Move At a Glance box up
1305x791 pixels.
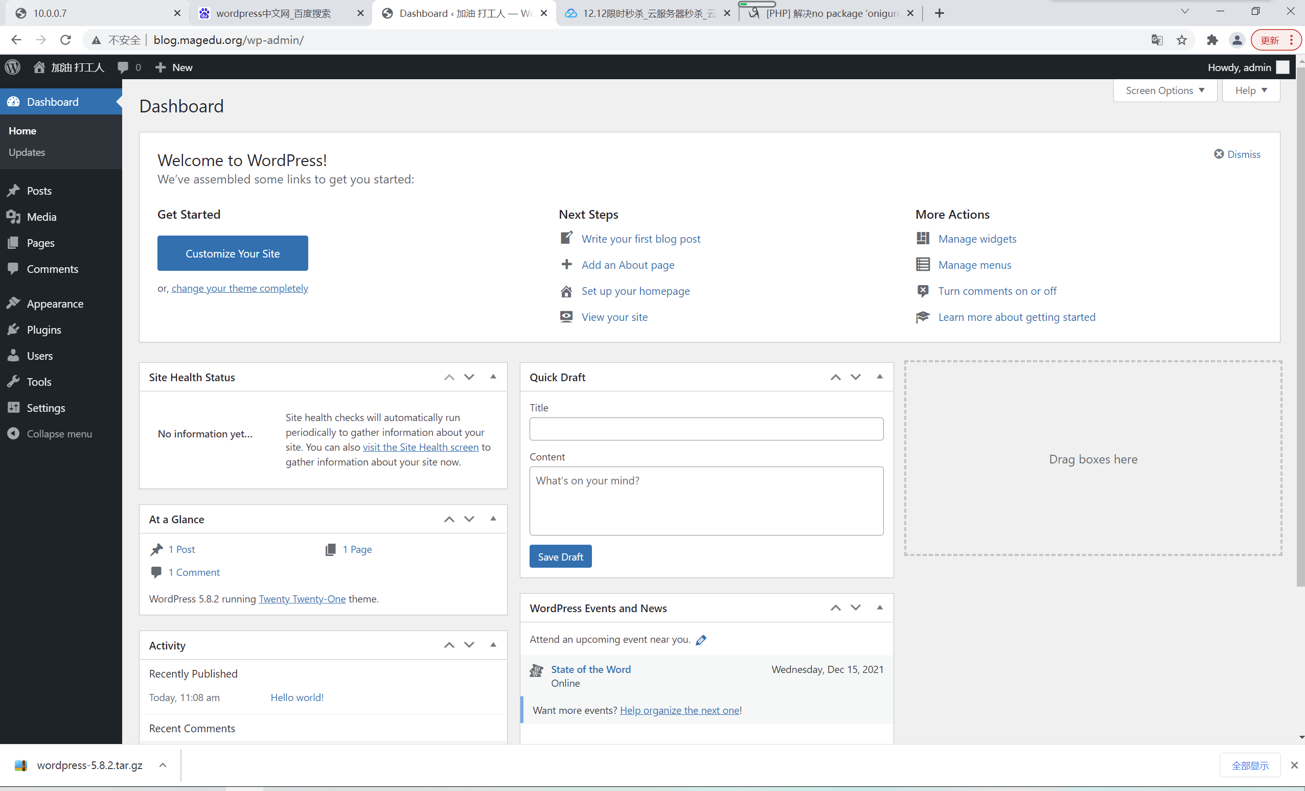click(x=449, y=519)
